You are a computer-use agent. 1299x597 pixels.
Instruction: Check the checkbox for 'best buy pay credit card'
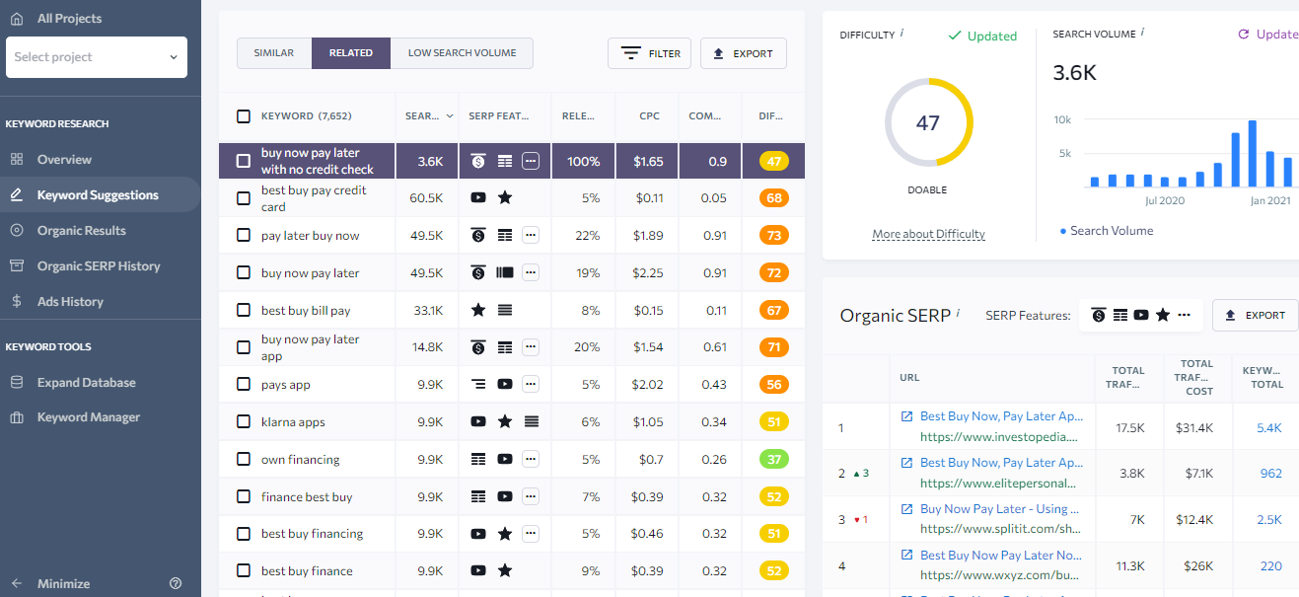coord(244,197)
